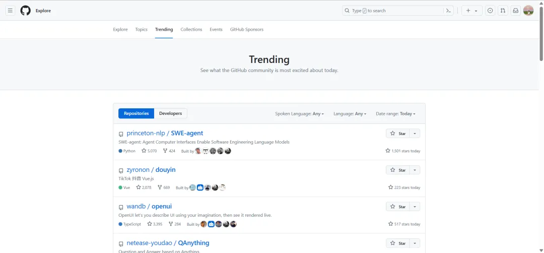Open star list dropdown for QAnything
Image resolution: width=544 pixels, height=253 pixels.
[415, 243]
